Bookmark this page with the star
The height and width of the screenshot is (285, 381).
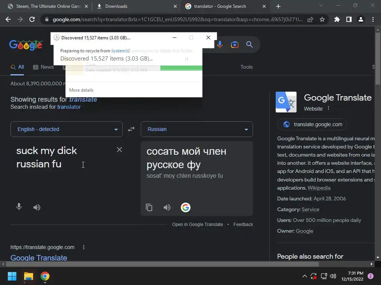pyautogui.click(x=322, y=19)
